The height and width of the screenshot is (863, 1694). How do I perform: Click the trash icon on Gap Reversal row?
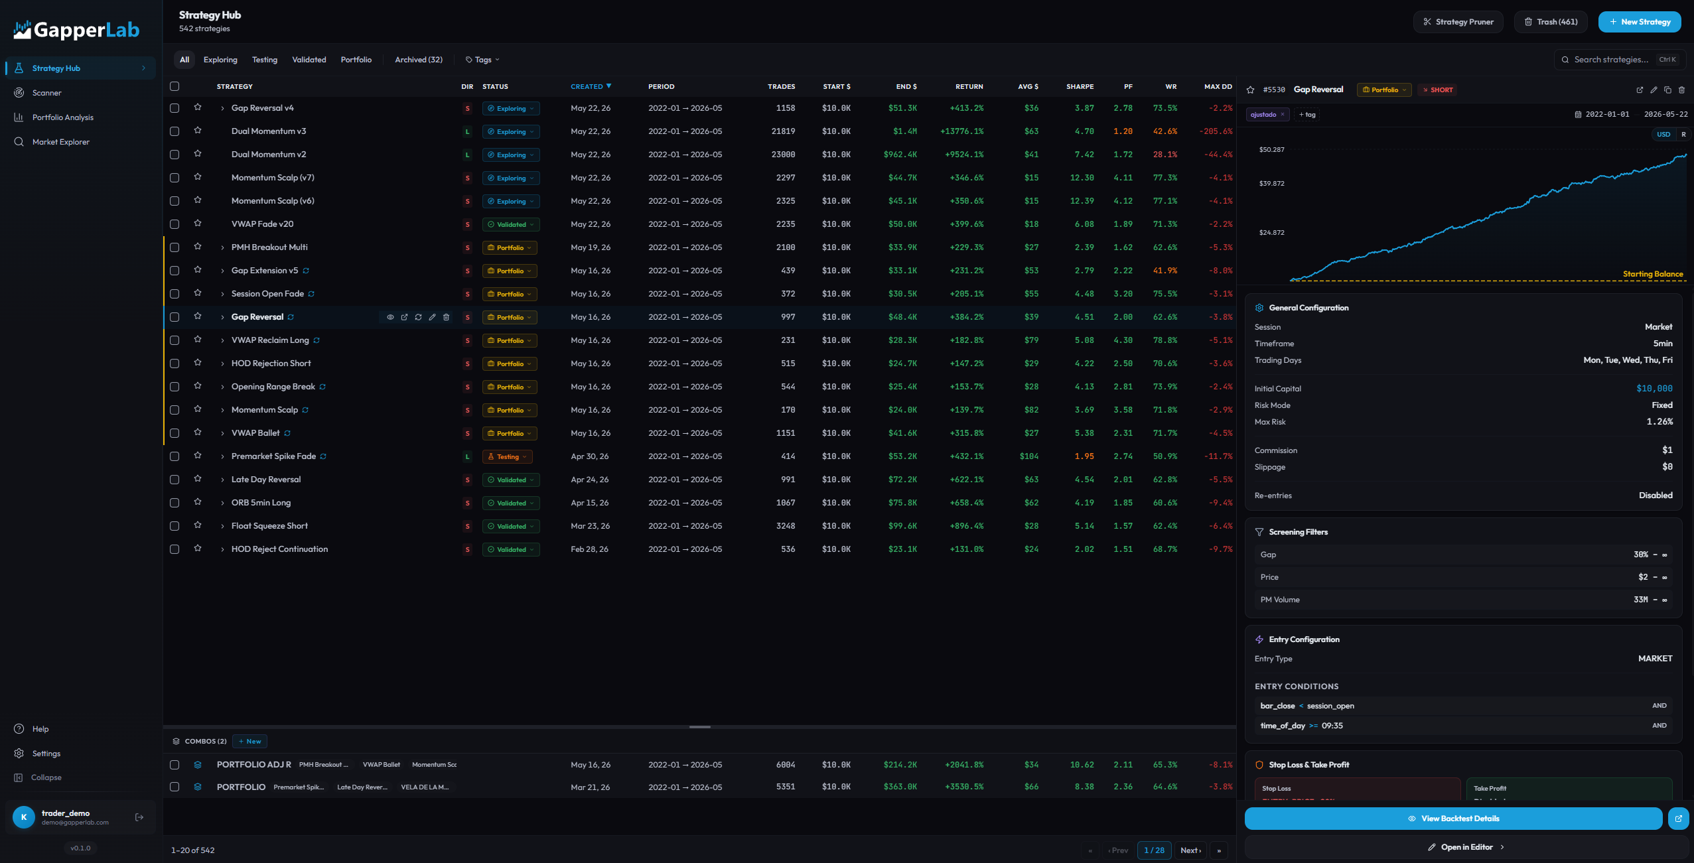[x=446, y=317]
